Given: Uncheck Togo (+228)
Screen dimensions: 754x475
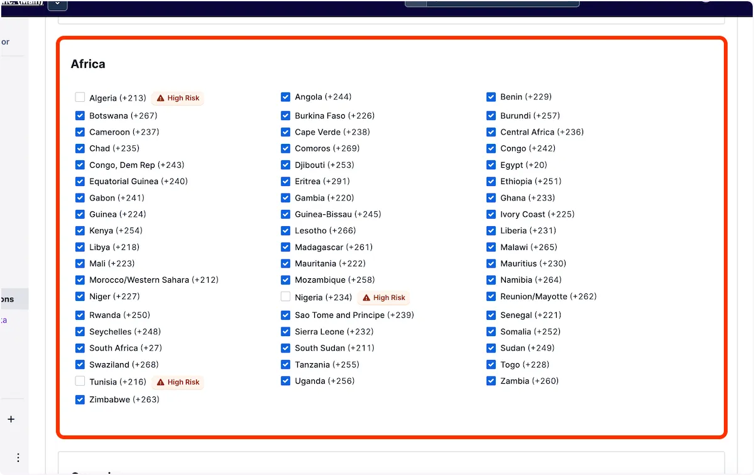Looking at the screenshot, I should [491, 364].
